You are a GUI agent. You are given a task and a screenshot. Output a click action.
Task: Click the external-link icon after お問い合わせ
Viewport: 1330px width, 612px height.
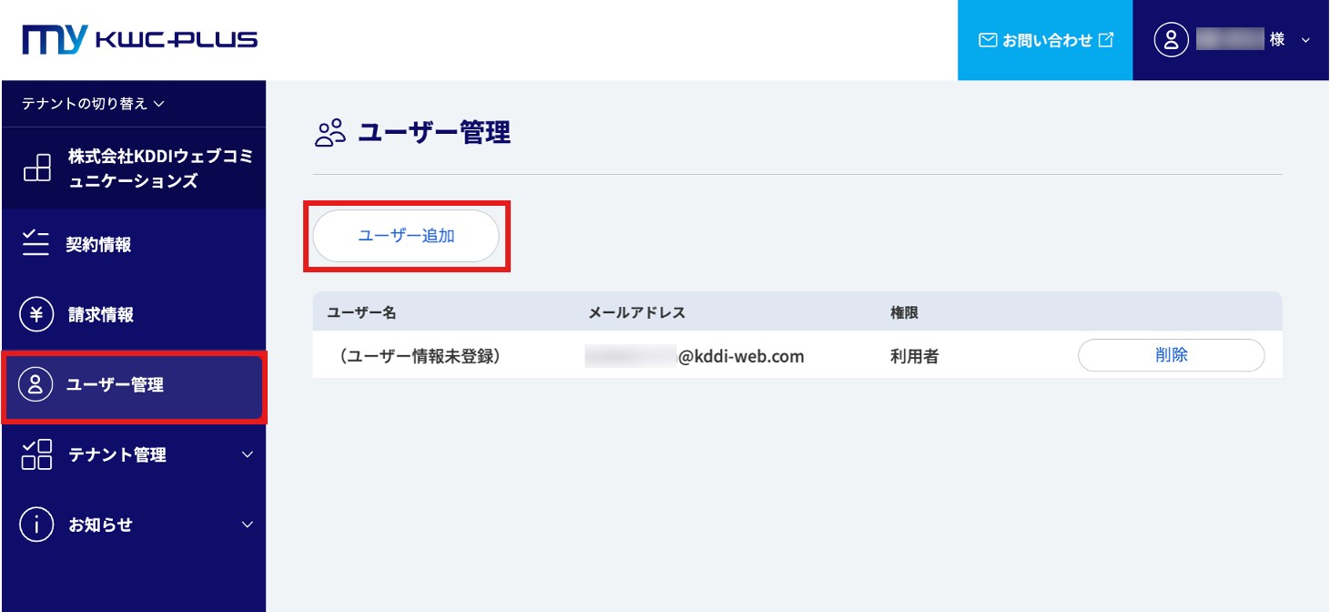1106,40
